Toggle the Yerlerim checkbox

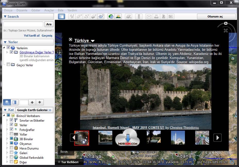point(8,47)
